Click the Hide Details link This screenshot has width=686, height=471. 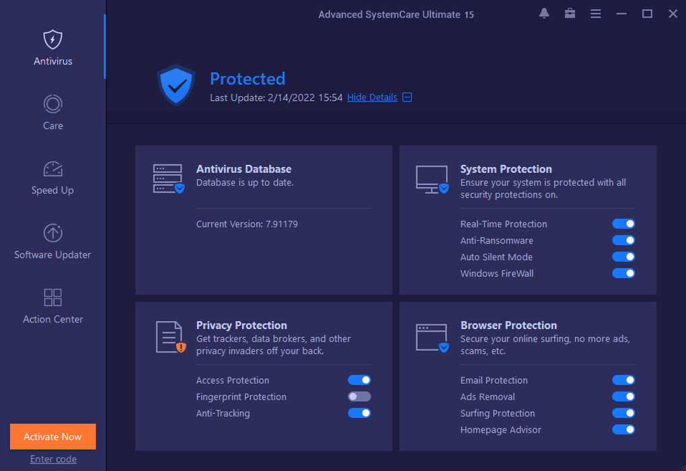tap(372, 98)
